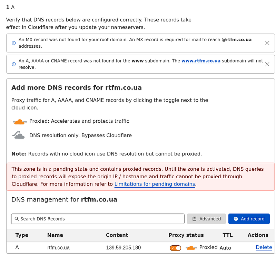Dismiss the MX record warning
Image resolution: width=276 pixels, height=254 pixels.
click(x=267, y=43)
